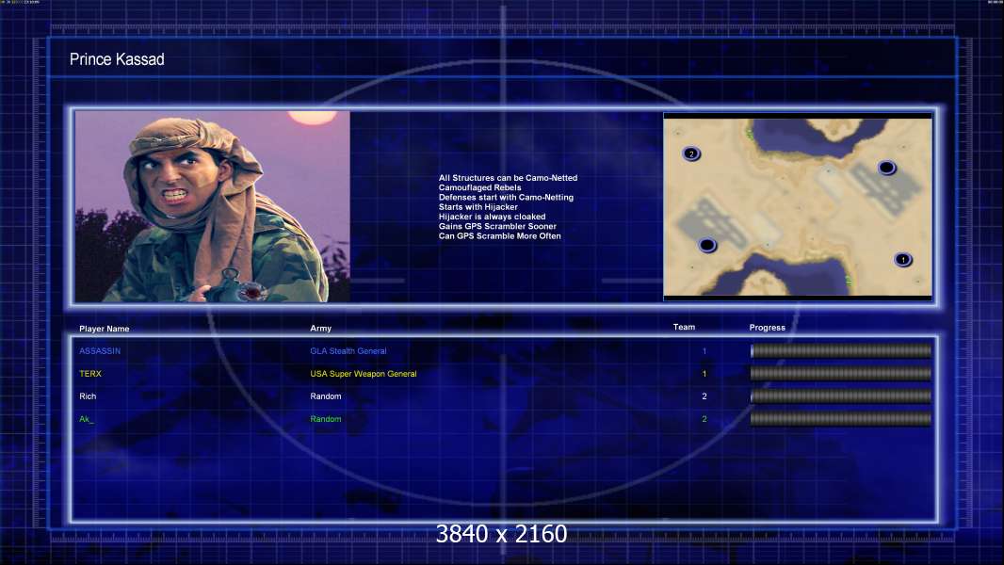
Task: Click the 'Hijacker is always cloaked' line
Action: 492,217
